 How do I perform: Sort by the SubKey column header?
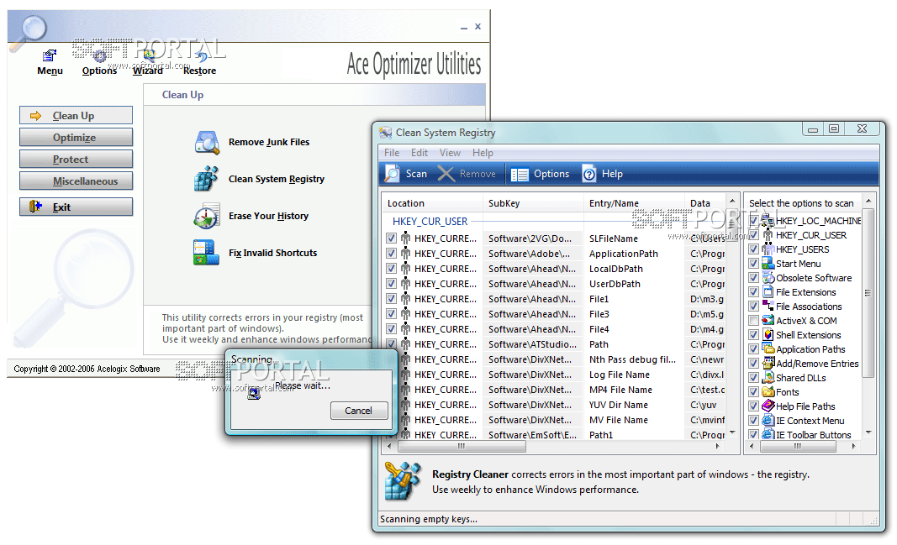(533, 203)
